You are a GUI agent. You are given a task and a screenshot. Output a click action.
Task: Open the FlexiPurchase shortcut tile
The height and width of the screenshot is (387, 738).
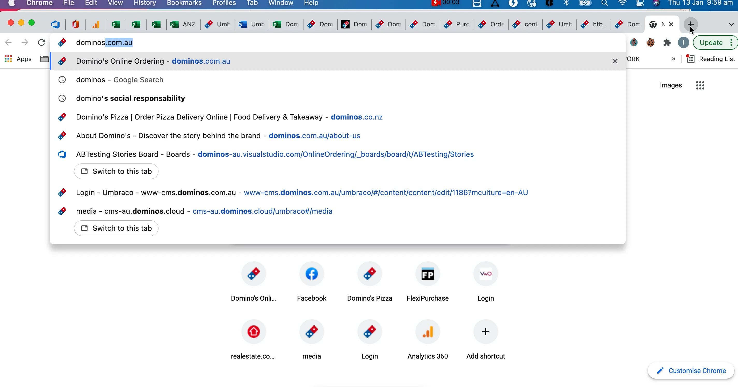point(428,282)
